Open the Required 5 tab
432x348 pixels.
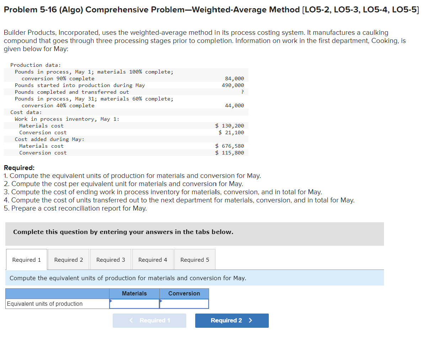pos(194,259)
